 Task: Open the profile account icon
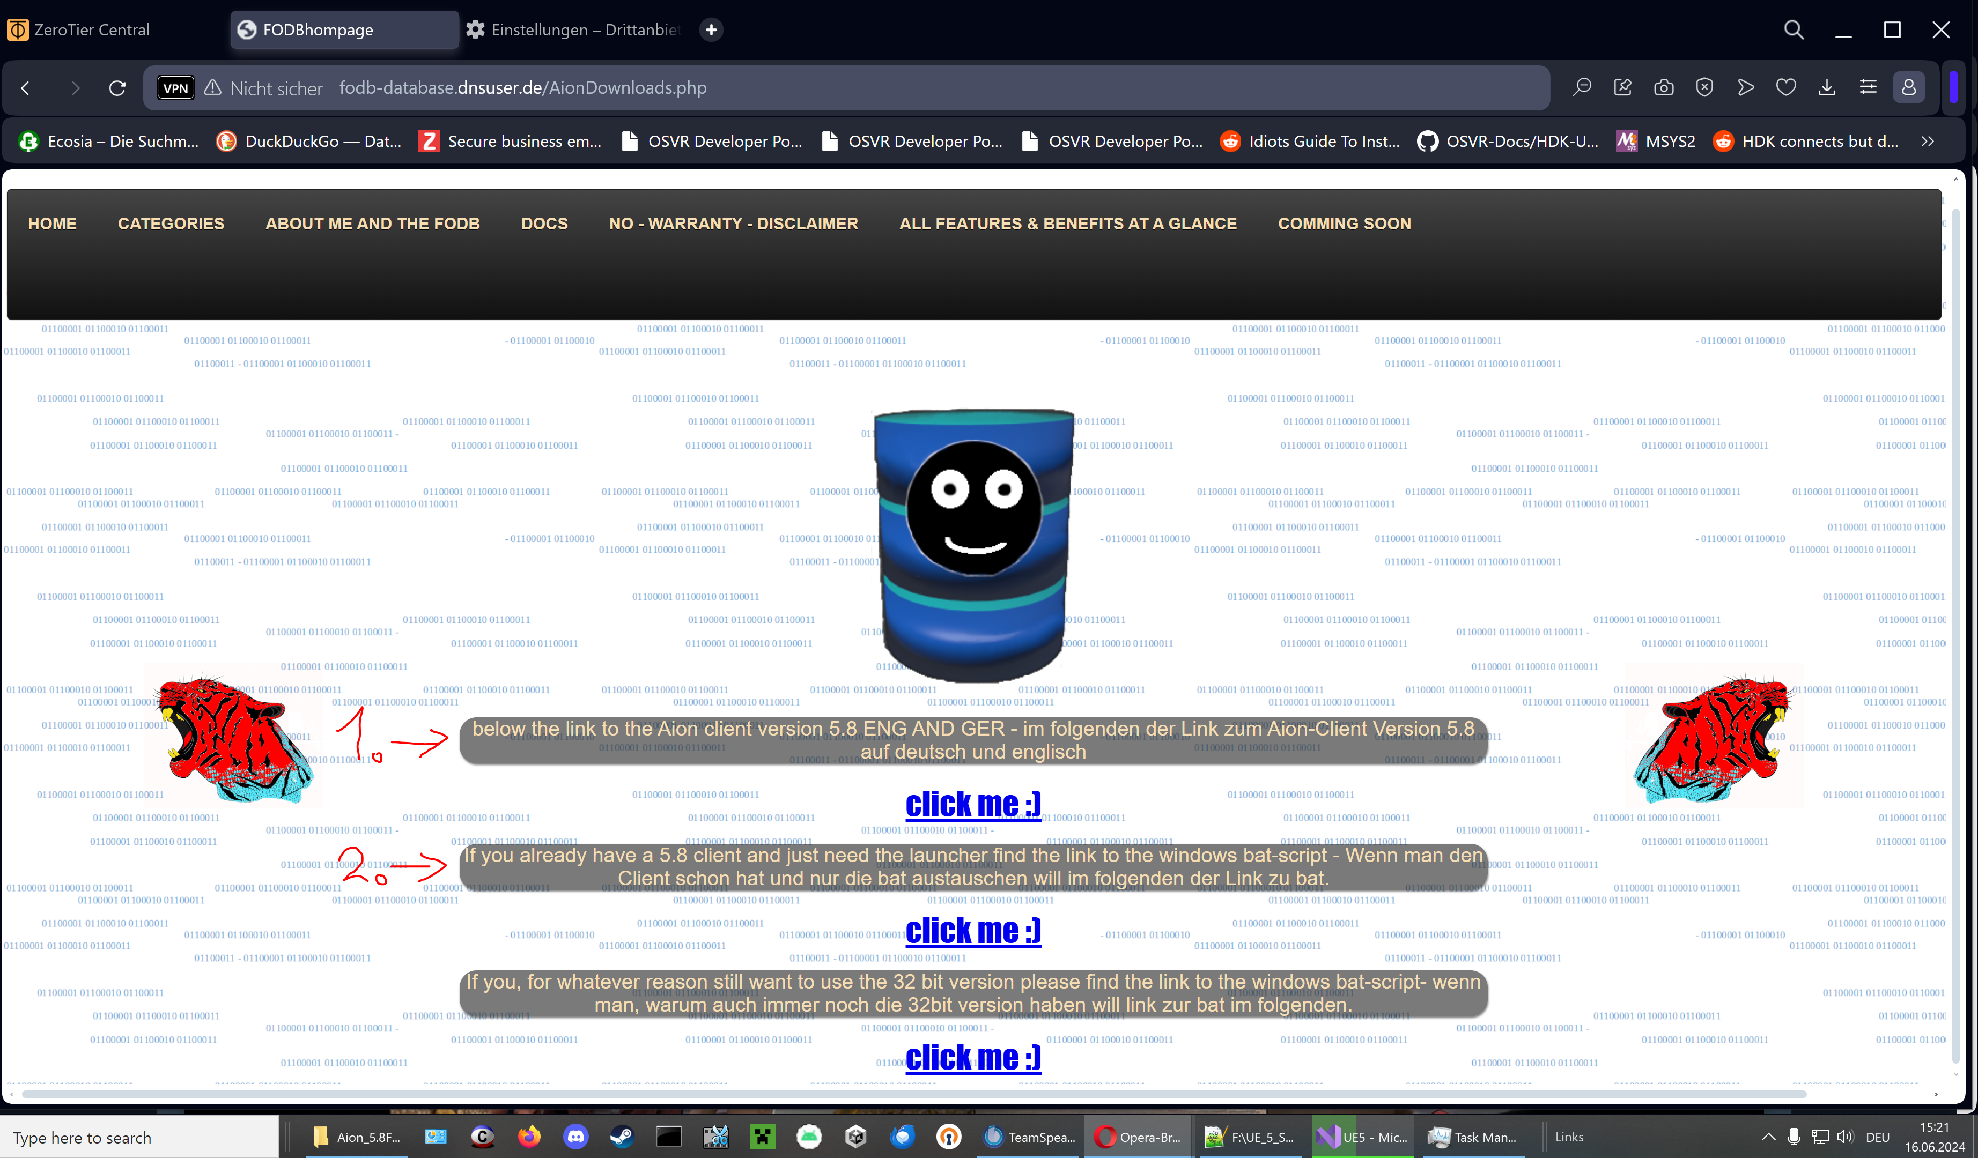[1908, 88]
